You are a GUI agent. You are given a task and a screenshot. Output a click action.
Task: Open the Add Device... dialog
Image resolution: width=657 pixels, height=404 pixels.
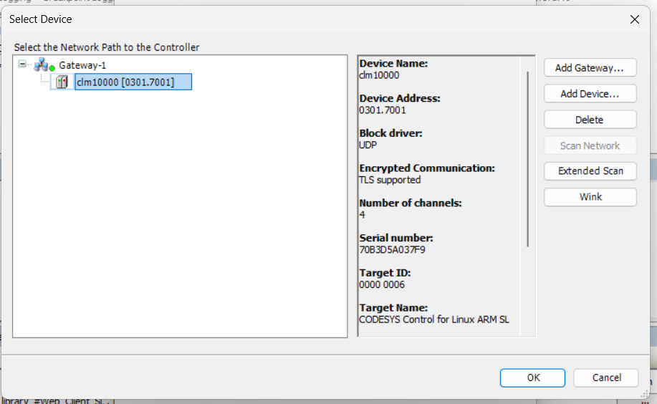tap(590, 94)
